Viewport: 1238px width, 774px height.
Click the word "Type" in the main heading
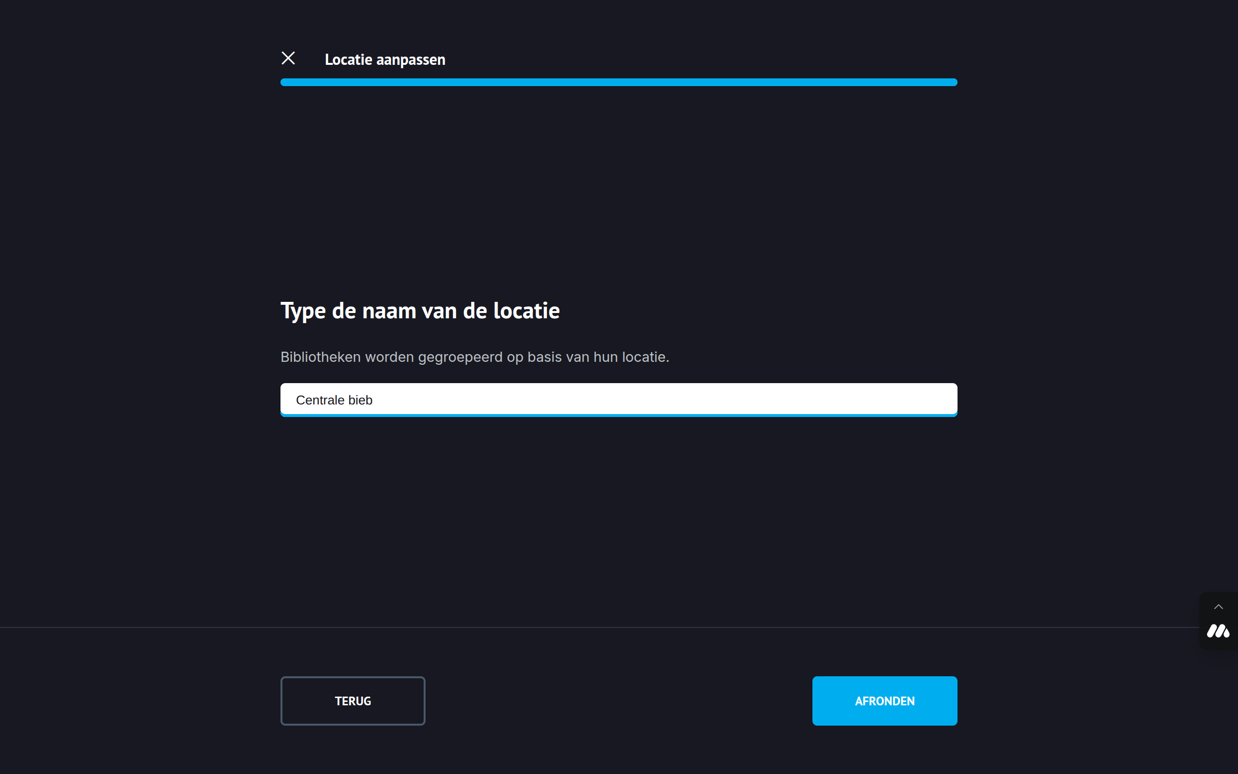tap(303, 311)
